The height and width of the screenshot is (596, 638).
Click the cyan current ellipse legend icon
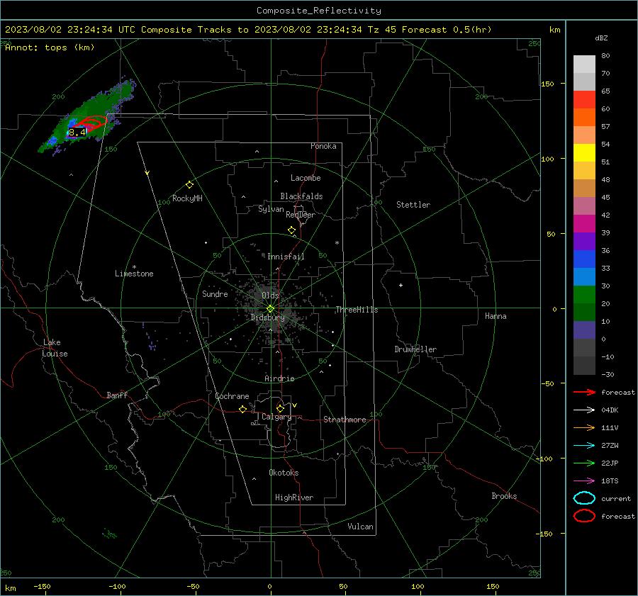tap(584, 498)
